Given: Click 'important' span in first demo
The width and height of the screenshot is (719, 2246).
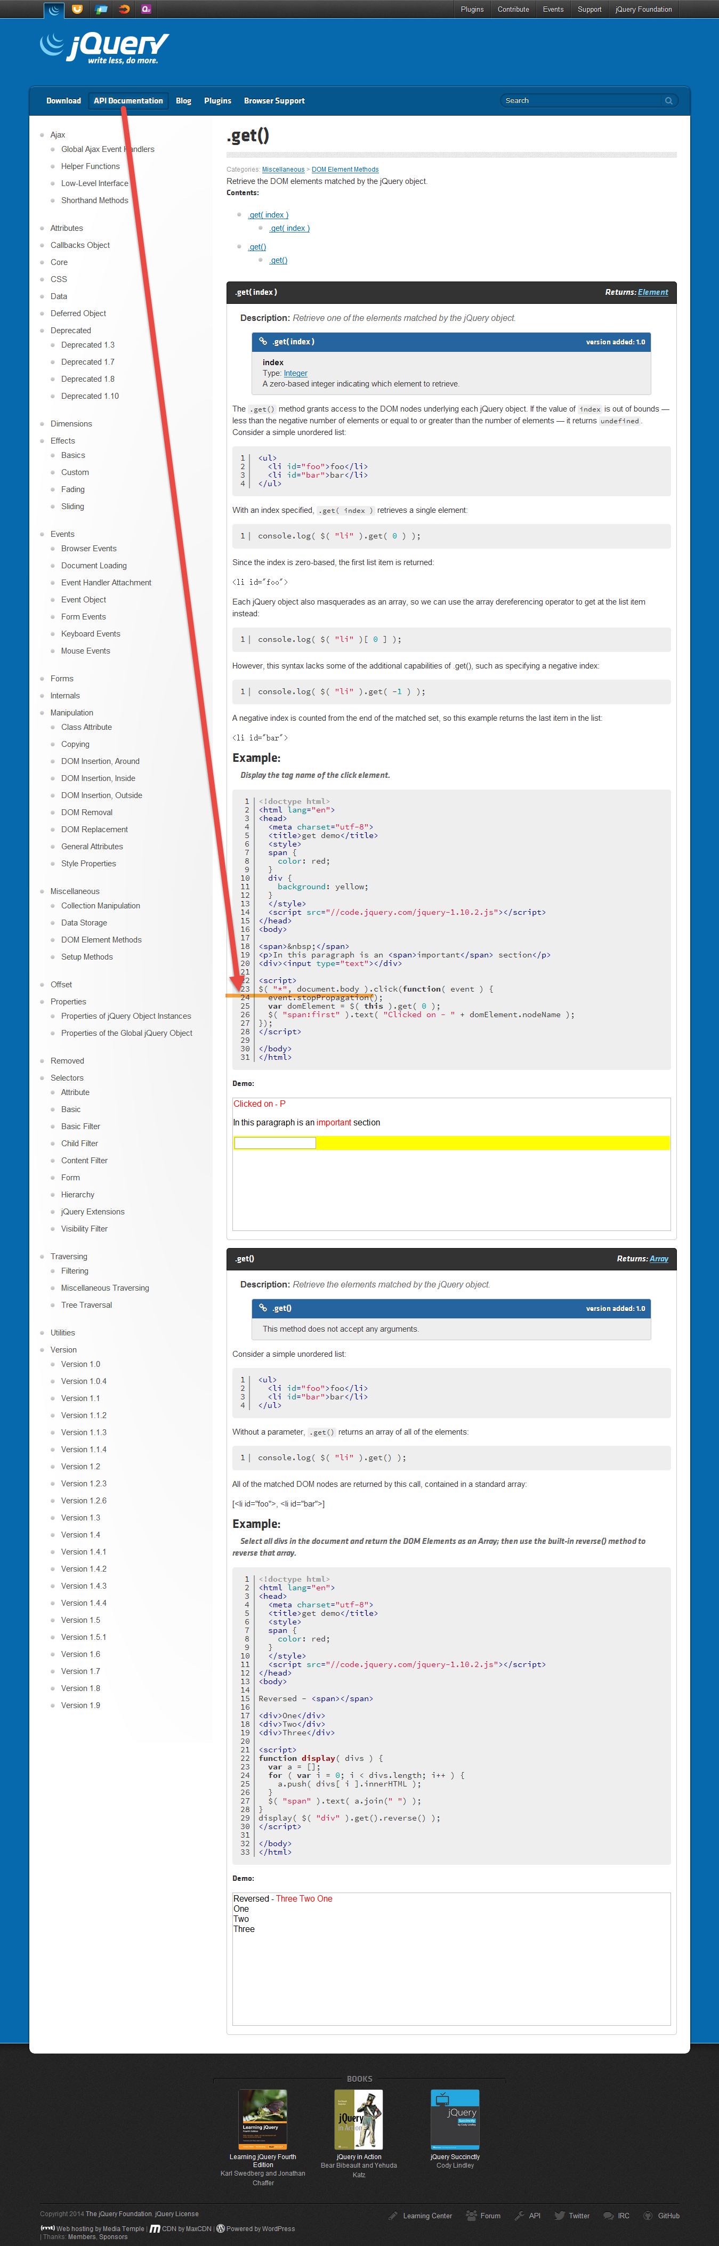Looking at the screenshot, I should coord(334,1123).
